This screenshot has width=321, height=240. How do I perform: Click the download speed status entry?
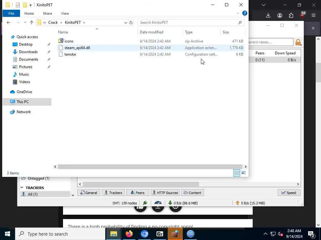point(183,203)
